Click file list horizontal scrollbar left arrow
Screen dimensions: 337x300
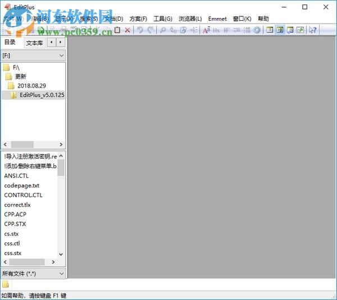coord(6,262)
